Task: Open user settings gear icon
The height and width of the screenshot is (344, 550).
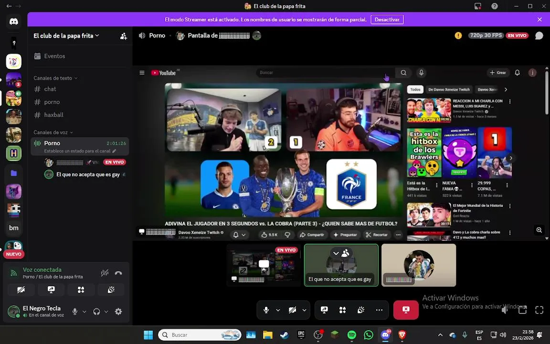Action: click(118, 312)
